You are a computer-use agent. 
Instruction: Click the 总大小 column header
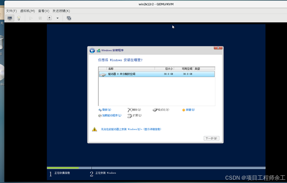164,69
